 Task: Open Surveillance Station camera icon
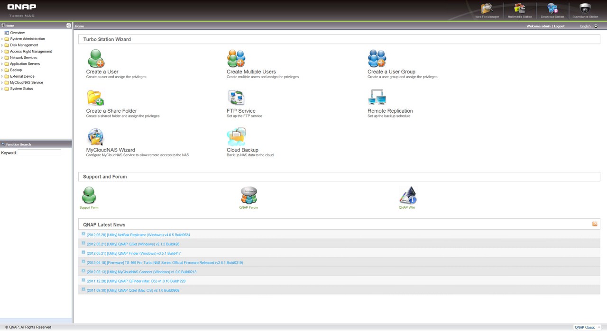[x=585, y=9]
